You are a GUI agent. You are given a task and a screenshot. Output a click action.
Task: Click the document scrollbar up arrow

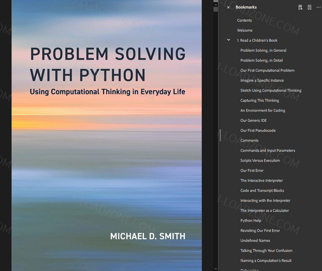215,5
